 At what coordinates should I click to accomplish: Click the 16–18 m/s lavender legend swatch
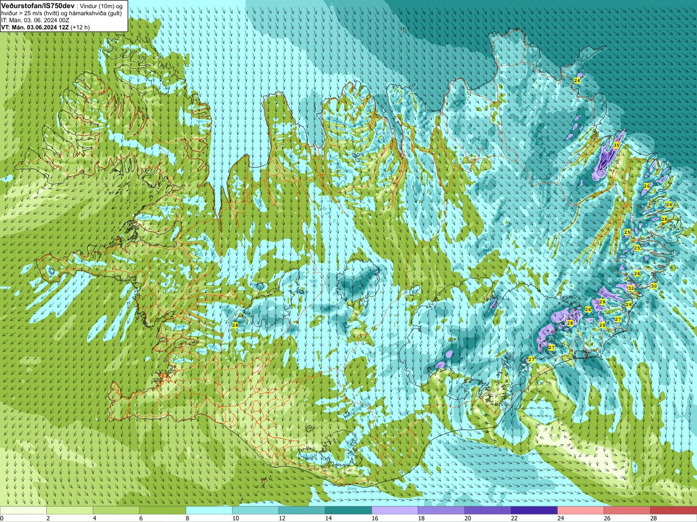pyautogui.click(x=395, y=510)
